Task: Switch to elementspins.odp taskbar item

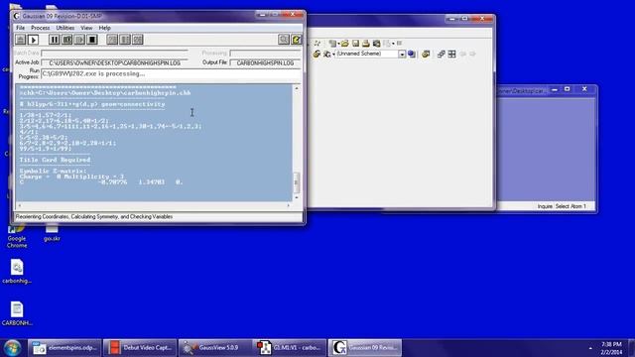Action: tap(64, 348)
